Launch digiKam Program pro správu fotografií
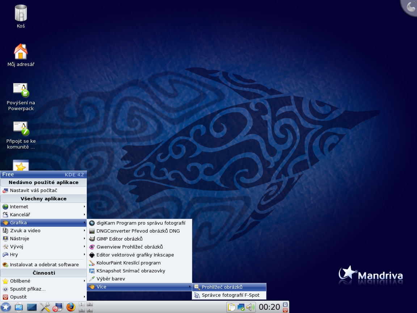This screenshot has width=417, height=313. [139, 223]
